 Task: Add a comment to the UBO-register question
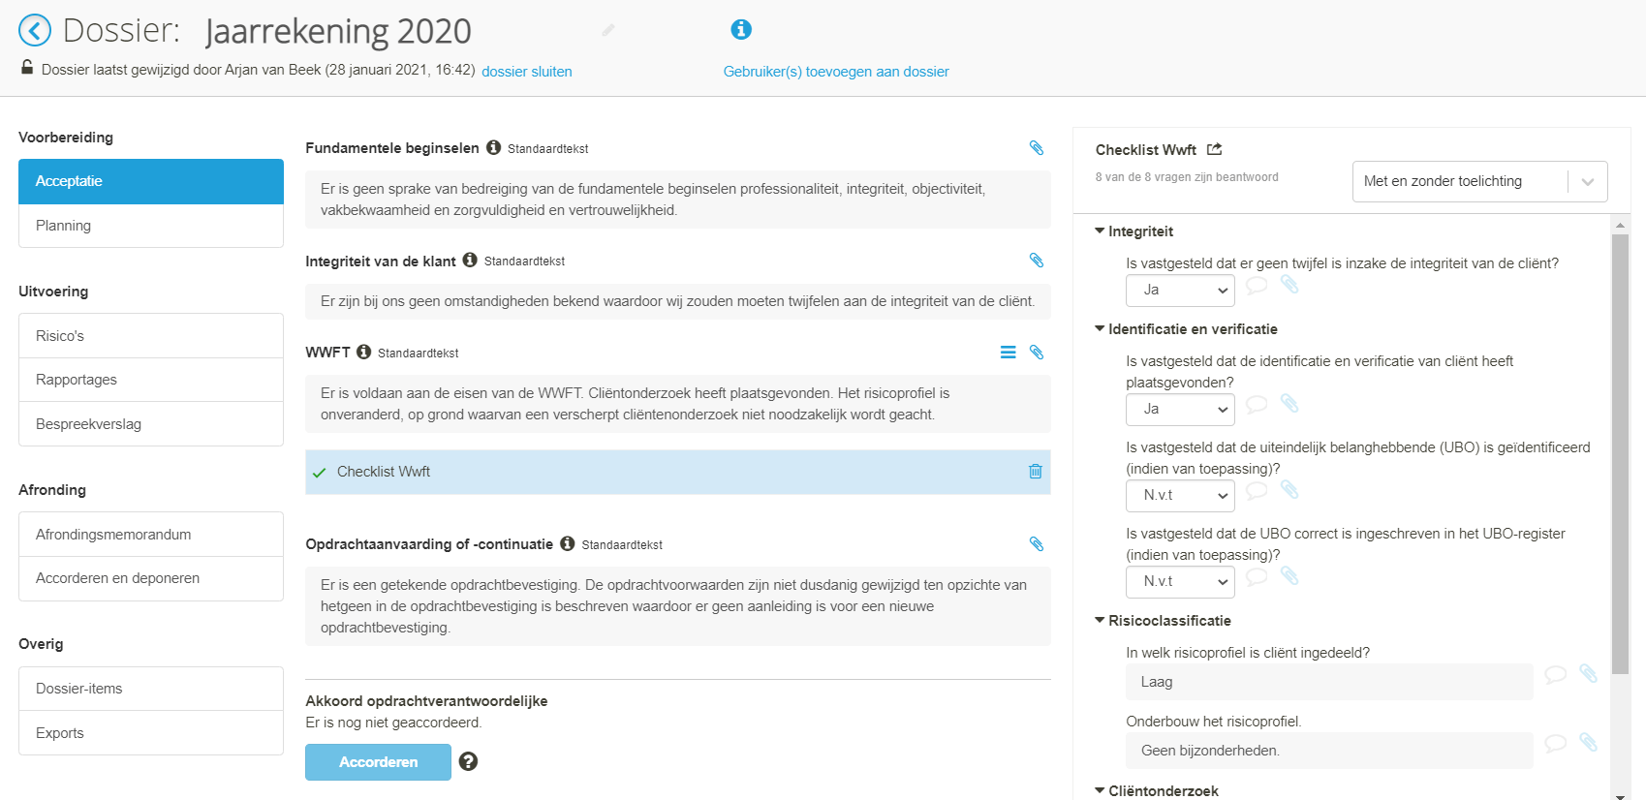1257,576
